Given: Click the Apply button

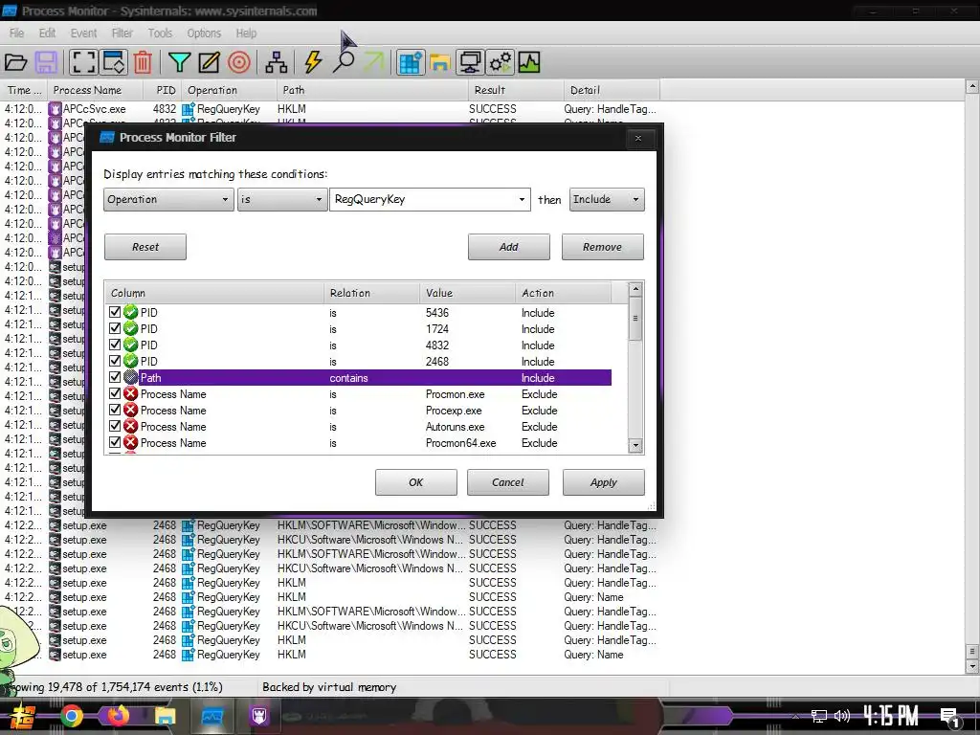Looking at the screenshot, I should tap(603, 482).
